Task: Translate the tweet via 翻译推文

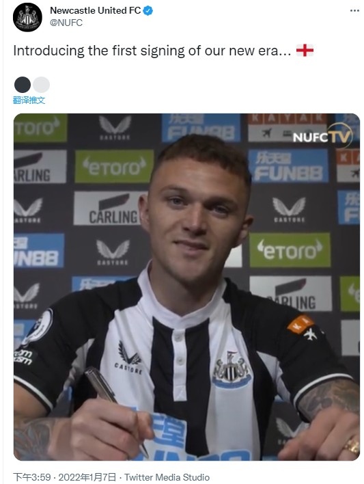Action: [x=29, y=100]
